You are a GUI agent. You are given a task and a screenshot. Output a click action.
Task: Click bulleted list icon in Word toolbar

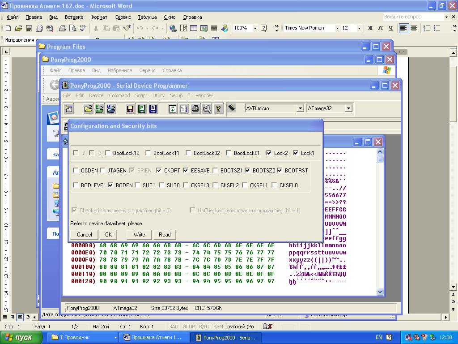pos(437,28)
